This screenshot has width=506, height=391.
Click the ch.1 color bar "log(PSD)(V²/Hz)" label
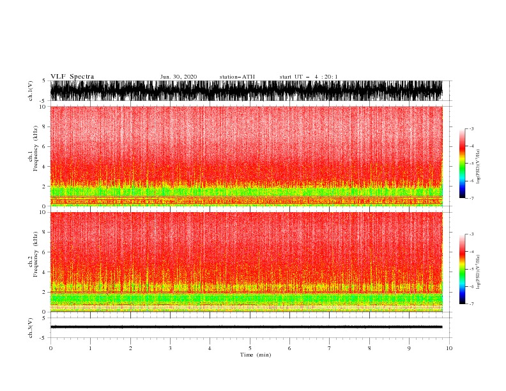click(x=479, y=167)
